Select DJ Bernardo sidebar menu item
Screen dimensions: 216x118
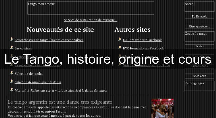coord(199,17)
